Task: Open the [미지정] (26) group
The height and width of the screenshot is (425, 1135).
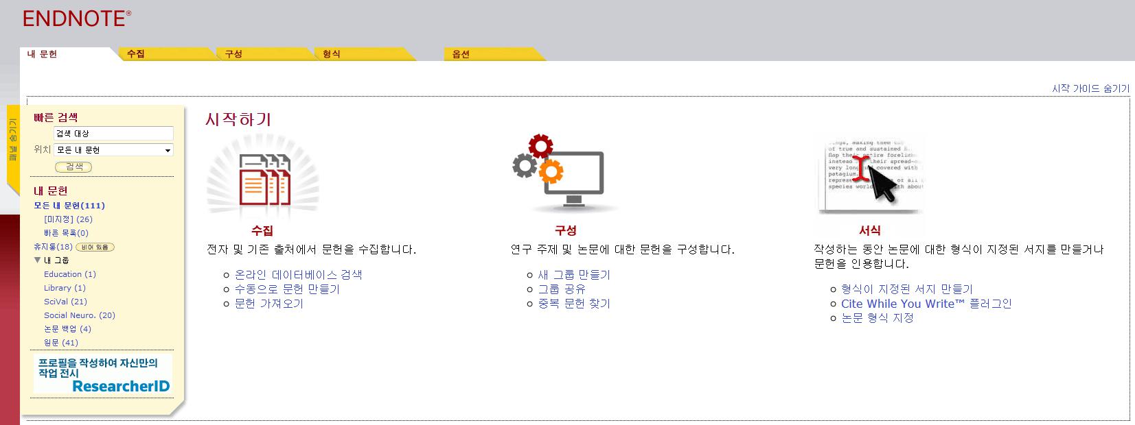Action: (68, 219)
